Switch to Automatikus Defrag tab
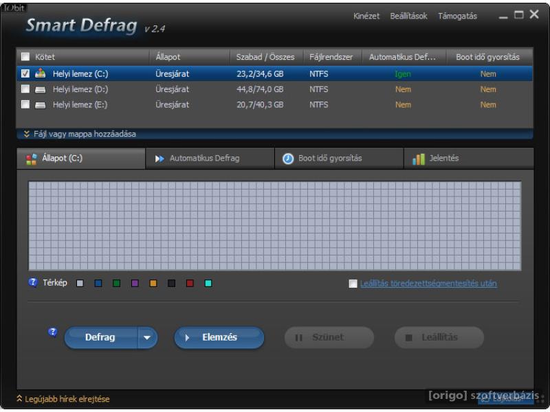Viewport: 550px width, 412px height. (x=210, y=159)
